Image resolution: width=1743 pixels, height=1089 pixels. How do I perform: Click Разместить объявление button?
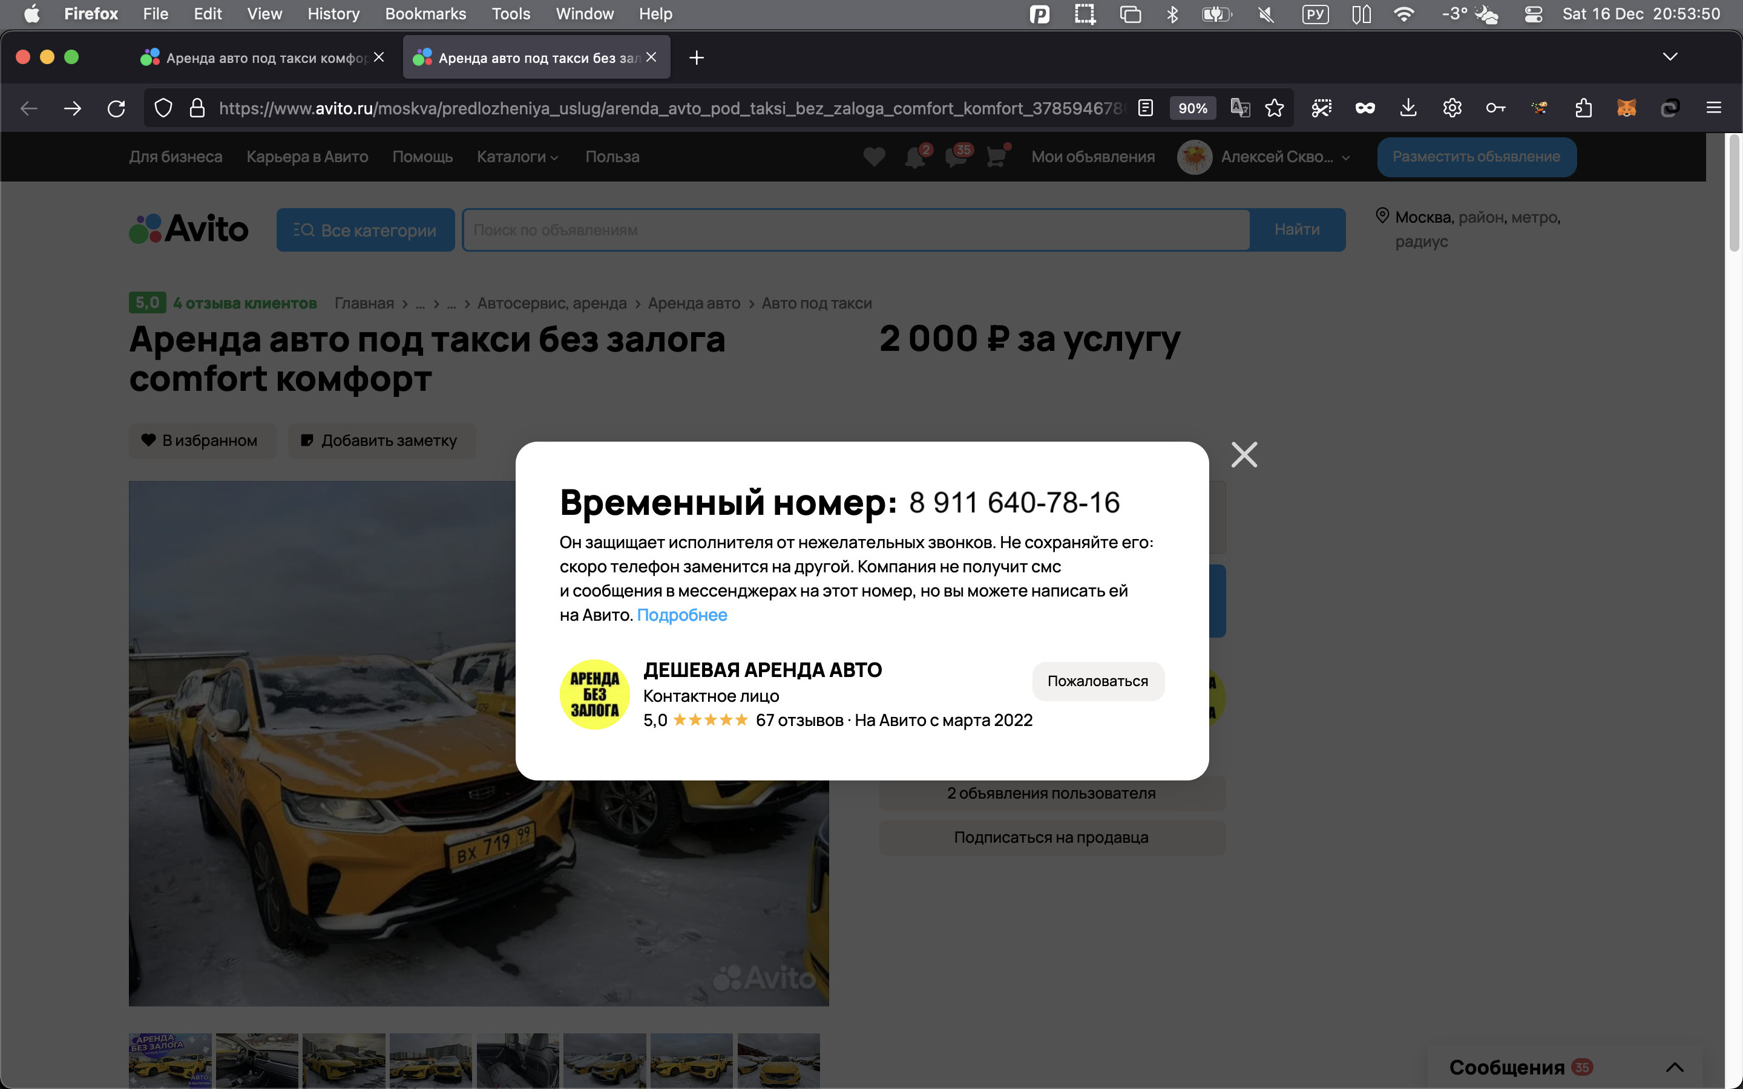point(1477,156)
